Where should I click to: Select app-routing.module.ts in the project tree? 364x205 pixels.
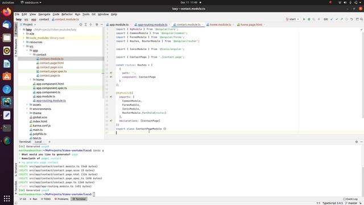click(51, 101)
